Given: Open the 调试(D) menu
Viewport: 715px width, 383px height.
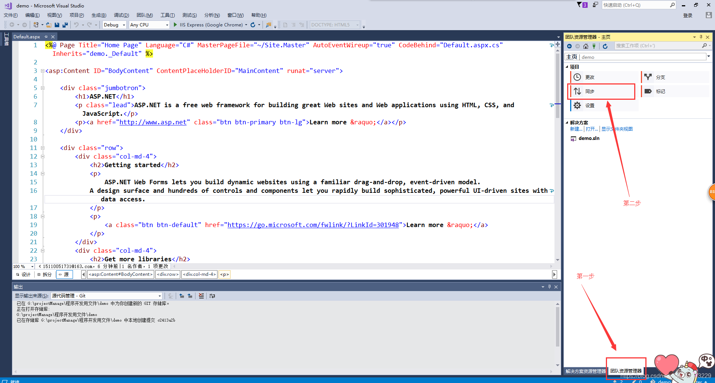Looking at the screenshot, I should (121, 15).
